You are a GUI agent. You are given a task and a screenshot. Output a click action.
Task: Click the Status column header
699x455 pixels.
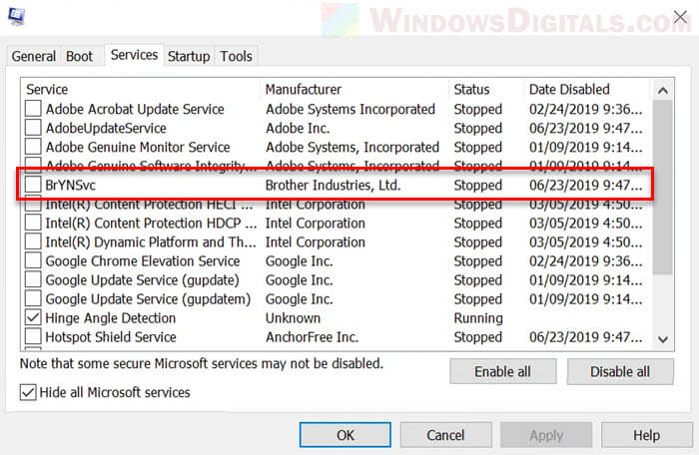(x=484, y=90)
